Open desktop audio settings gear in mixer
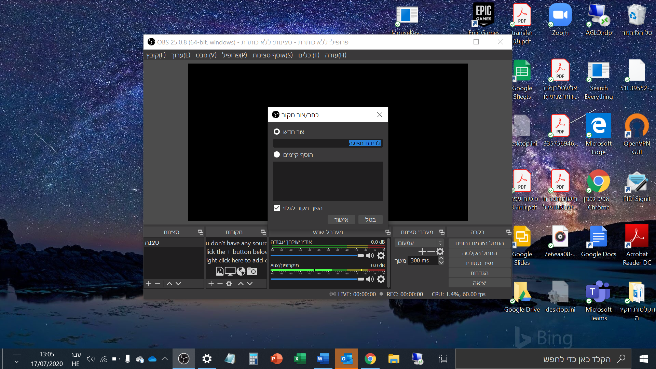The image size is (656, 369). coord(381,256)
